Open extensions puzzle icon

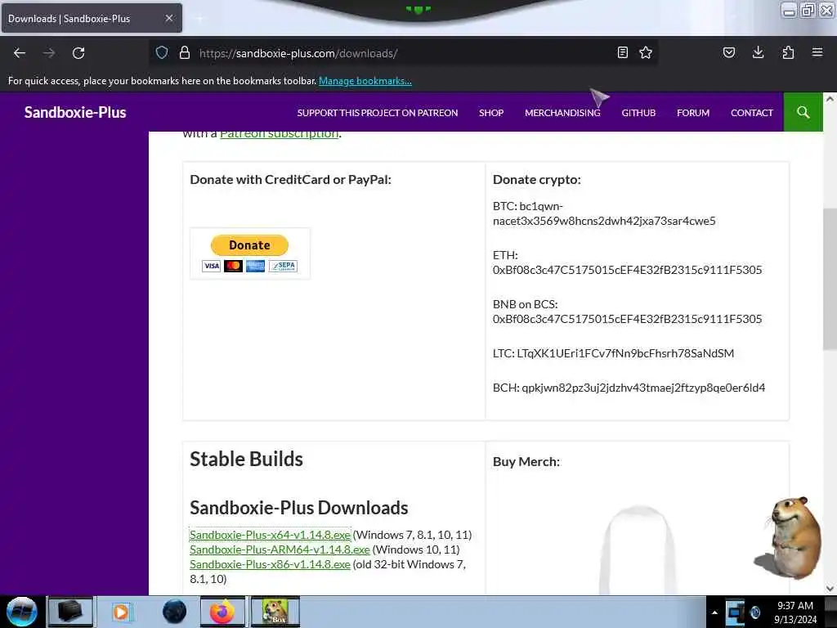pos(788,52)
